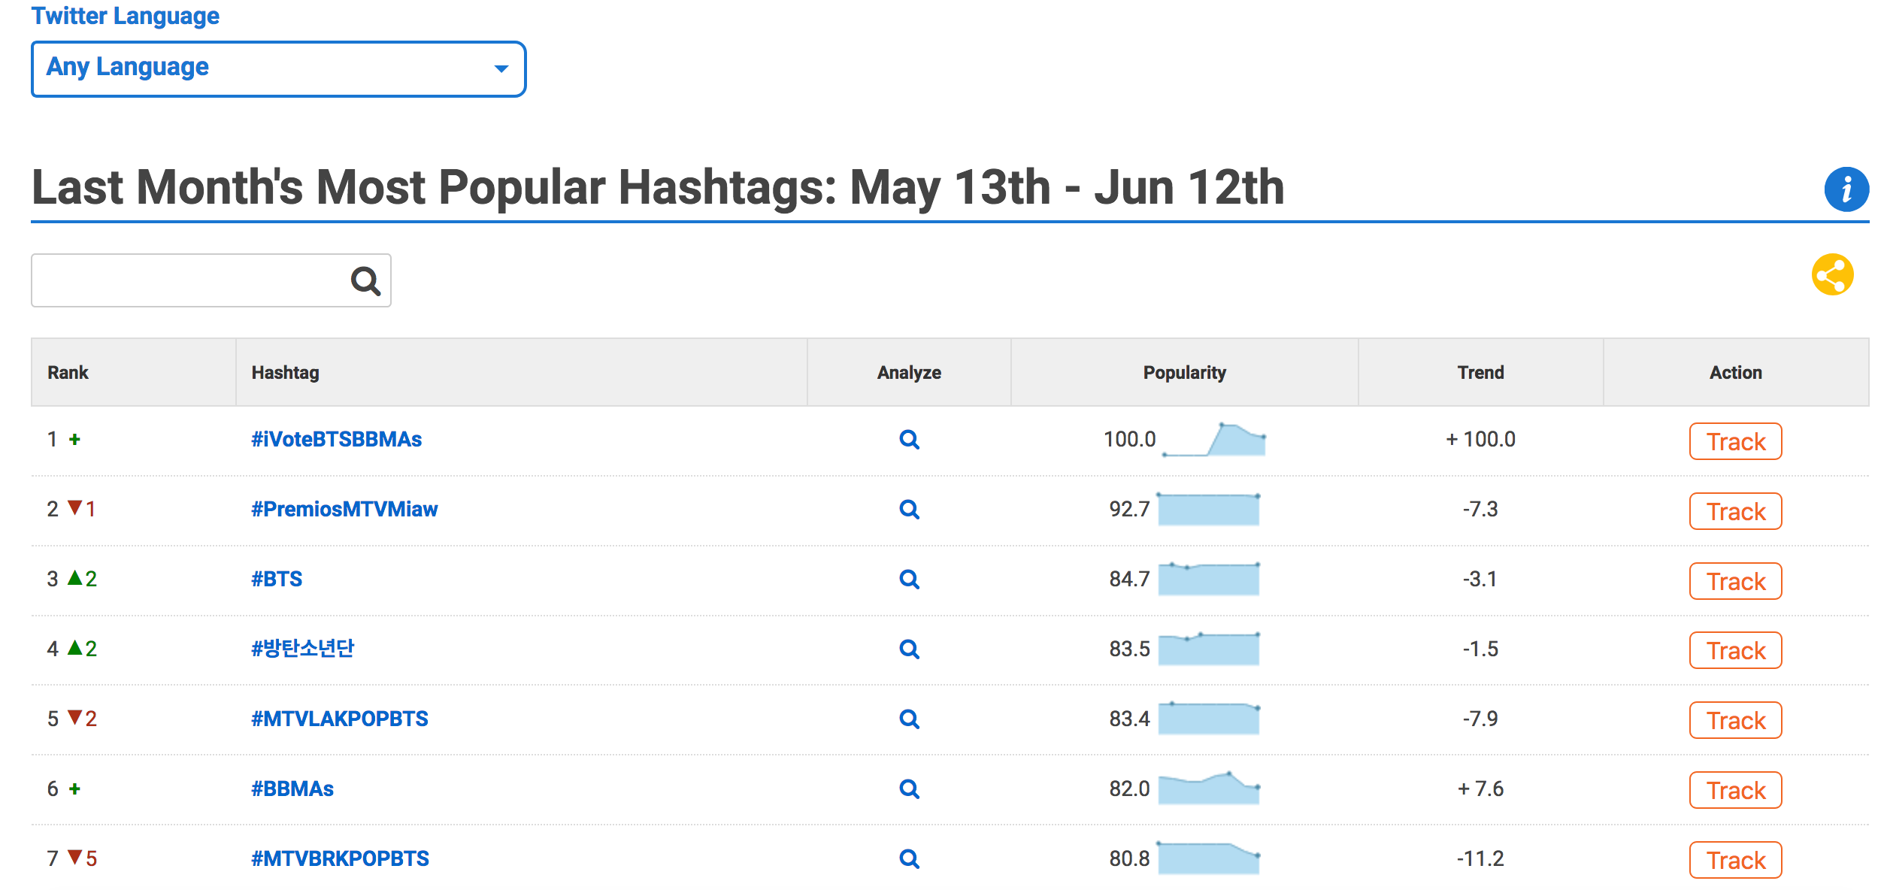
Task: View the #BBMAs popularity sparkline chart
Action: 1209,789
